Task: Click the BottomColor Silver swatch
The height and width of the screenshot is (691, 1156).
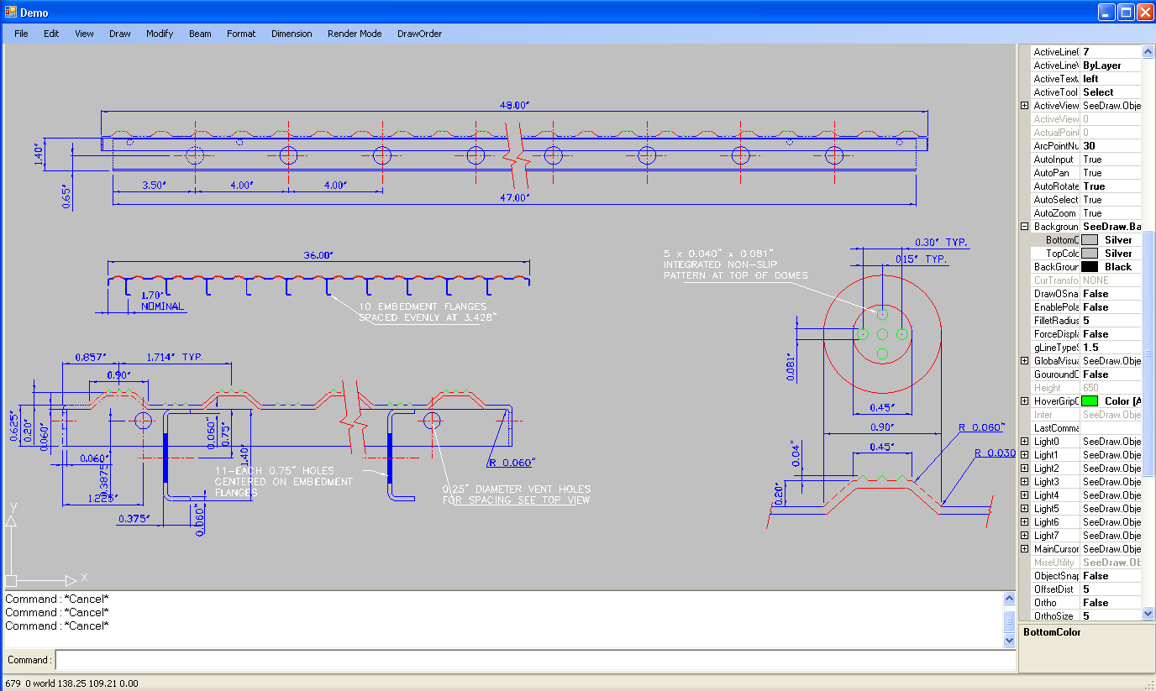Action: [x=1090, y=240]
